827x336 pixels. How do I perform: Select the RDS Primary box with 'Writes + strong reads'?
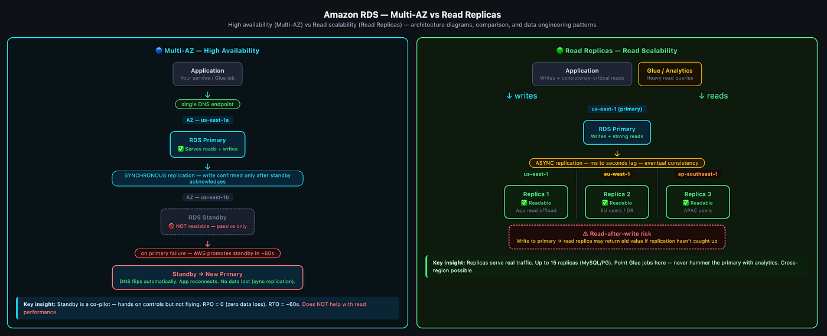pos(617,133)
